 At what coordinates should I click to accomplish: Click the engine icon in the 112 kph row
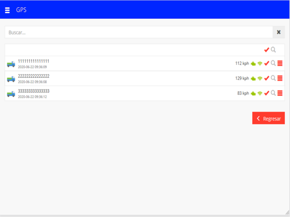point(253,63)
